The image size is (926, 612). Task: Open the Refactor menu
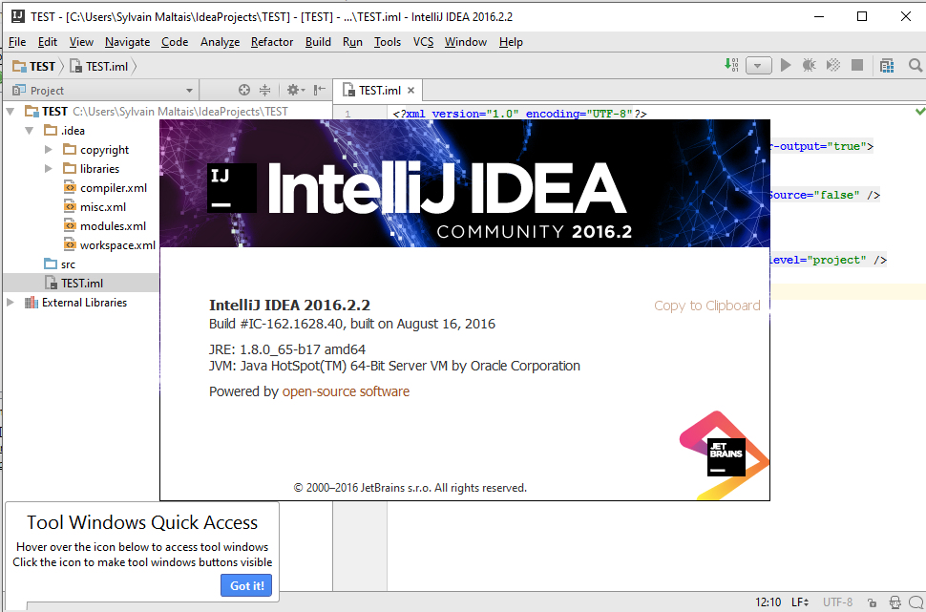coord(272,41)
